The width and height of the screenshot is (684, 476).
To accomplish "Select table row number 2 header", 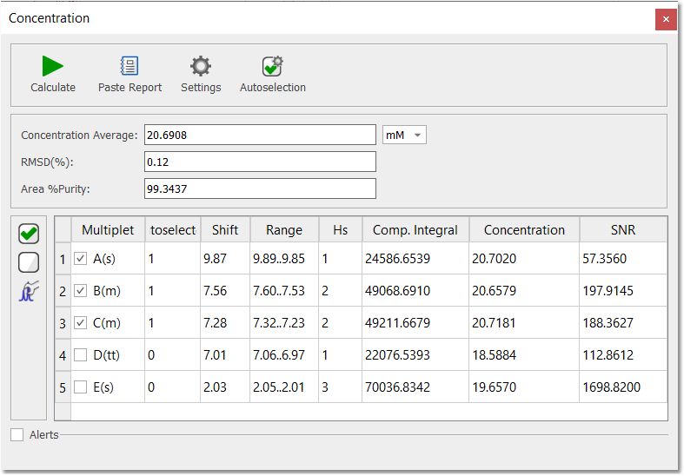I will (63, 291).
